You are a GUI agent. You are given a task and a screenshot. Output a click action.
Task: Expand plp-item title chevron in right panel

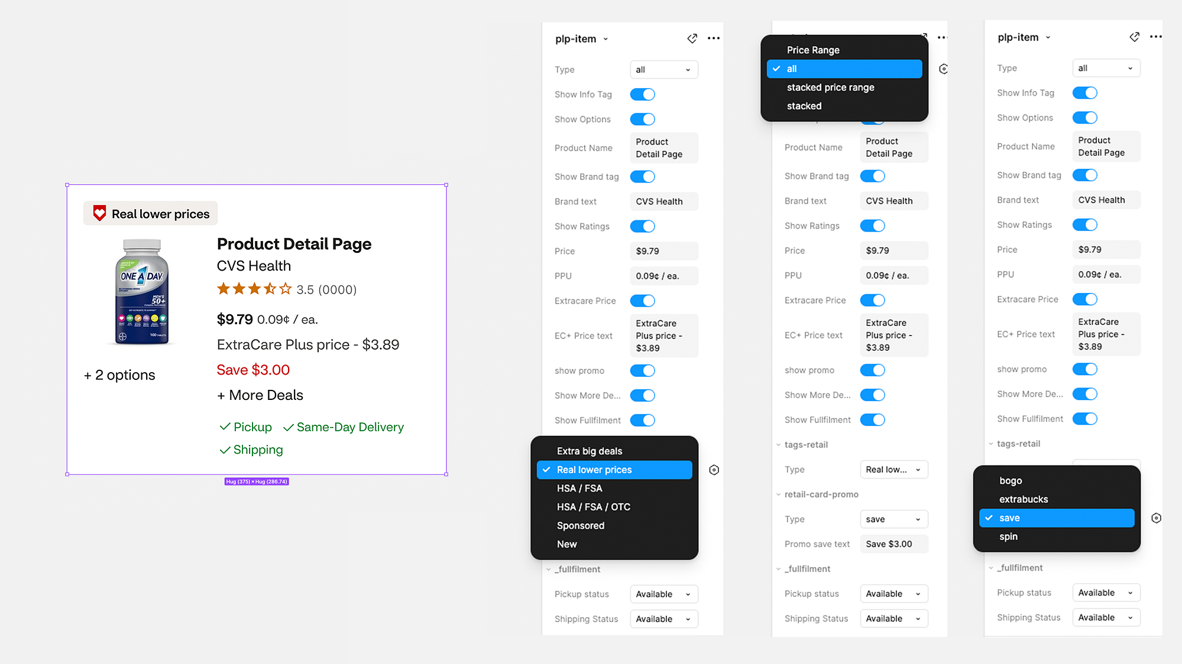point(1048,37)
